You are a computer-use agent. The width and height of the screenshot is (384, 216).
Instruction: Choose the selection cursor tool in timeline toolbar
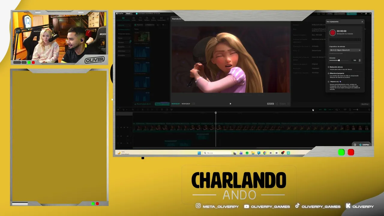pyautogui.click(x=123, y=109)
